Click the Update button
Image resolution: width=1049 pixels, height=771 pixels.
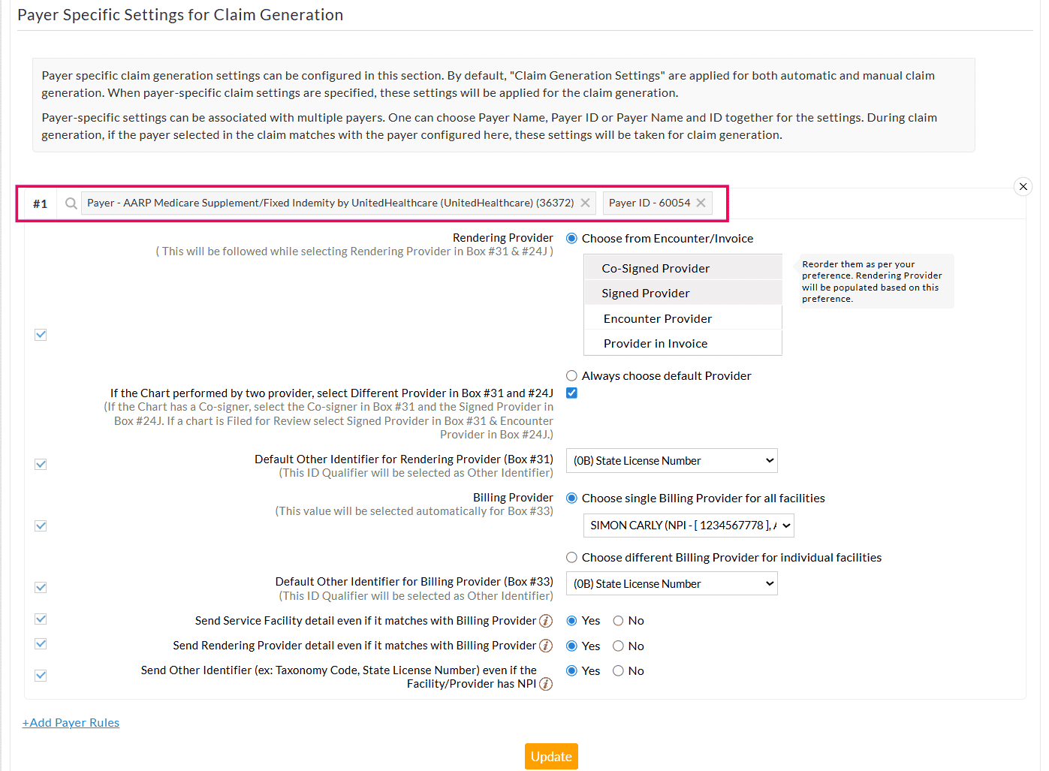551,756
